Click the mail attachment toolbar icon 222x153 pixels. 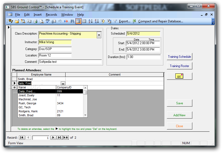tap(54, 21)
